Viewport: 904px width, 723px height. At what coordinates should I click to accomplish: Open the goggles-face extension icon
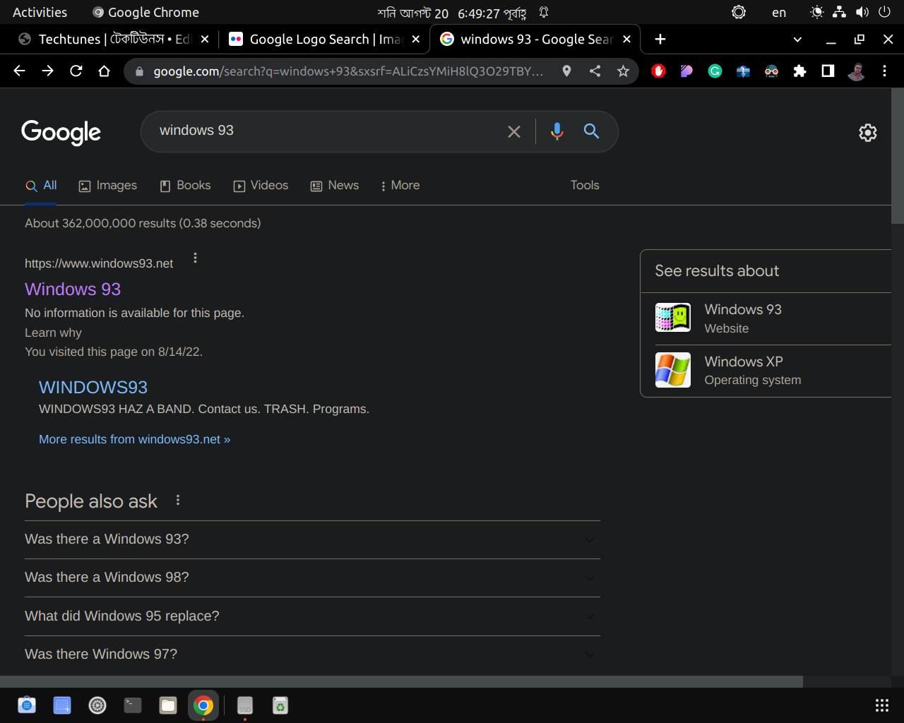click(x=771, y=71)
